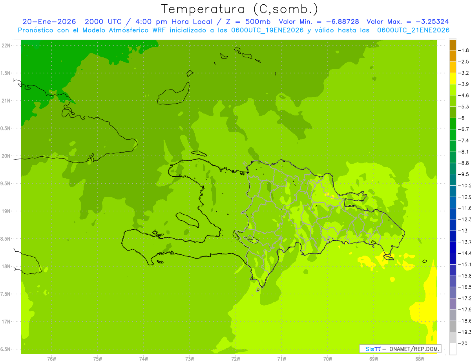
Task: Select the 'Valor Min. = -6.88728' readout
Action: tap(319, 22)
